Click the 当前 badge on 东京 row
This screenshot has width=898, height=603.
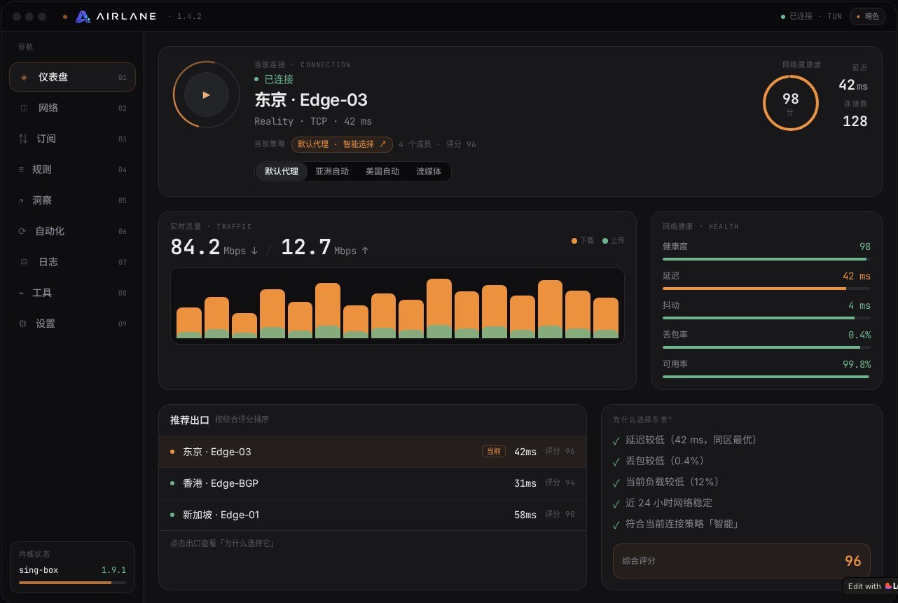[493, 452]
